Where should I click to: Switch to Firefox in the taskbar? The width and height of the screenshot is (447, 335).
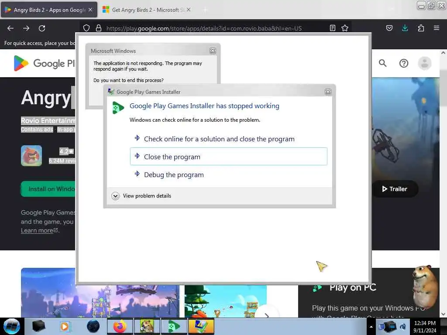(x=120, y=326)
